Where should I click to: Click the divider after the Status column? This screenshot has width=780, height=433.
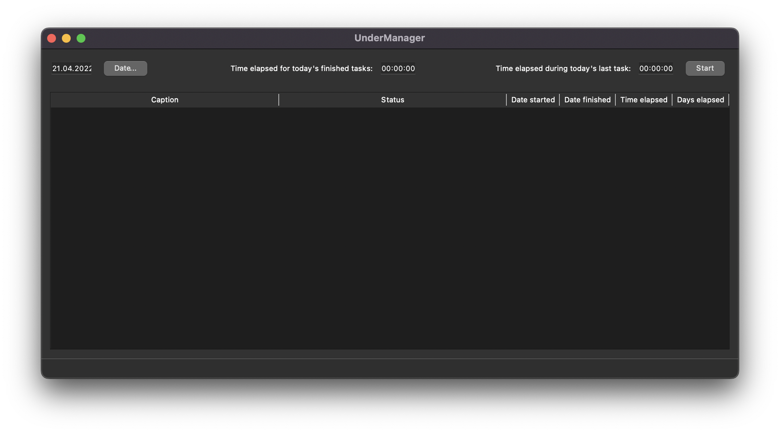(506, 99)
